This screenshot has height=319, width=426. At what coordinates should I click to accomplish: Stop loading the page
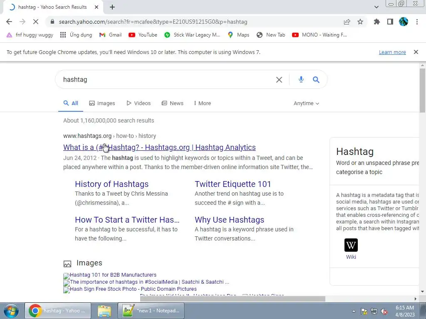[36, 22]
